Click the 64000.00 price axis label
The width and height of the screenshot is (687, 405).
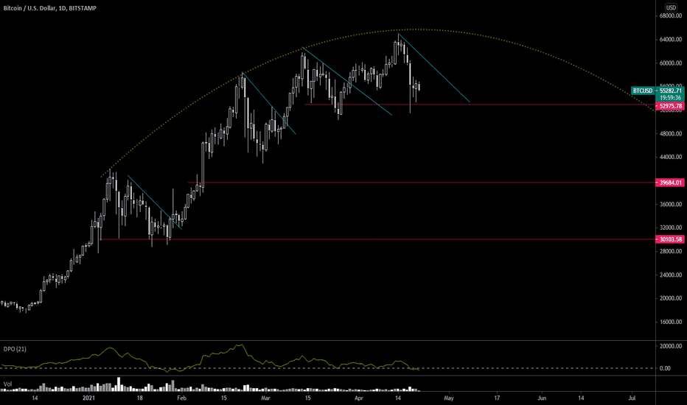coord(671,40)
